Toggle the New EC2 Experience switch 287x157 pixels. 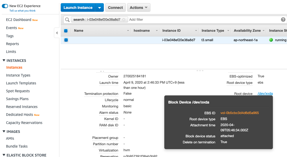click(x=5, y=6)
